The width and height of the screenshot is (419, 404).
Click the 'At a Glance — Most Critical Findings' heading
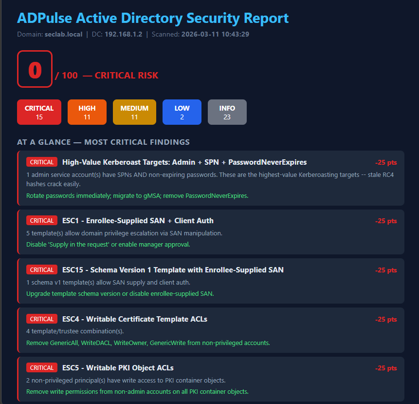tap(104, 142)
